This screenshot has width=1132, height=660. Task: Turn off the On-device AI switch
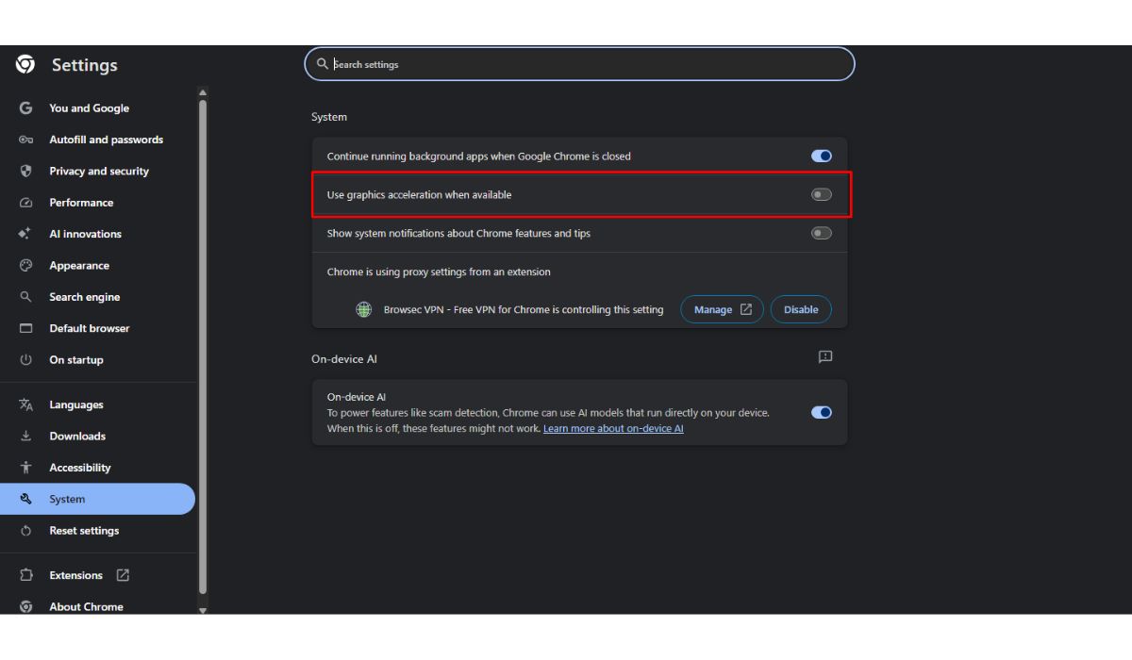pyautogui.click(x=822, y=412)
